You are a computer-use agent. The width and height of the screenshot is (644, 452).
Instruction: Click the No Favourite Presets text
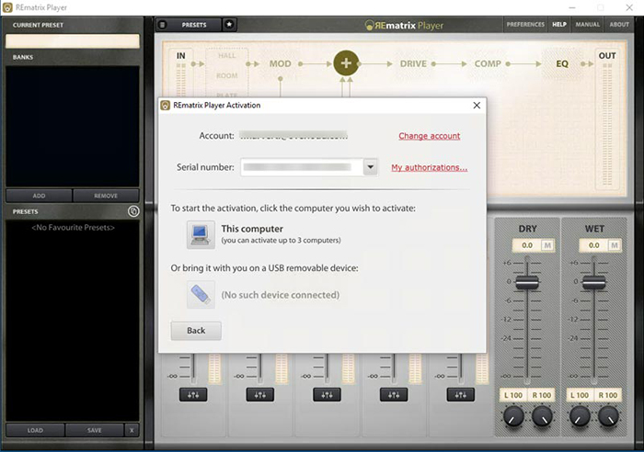tap(73, 227)
